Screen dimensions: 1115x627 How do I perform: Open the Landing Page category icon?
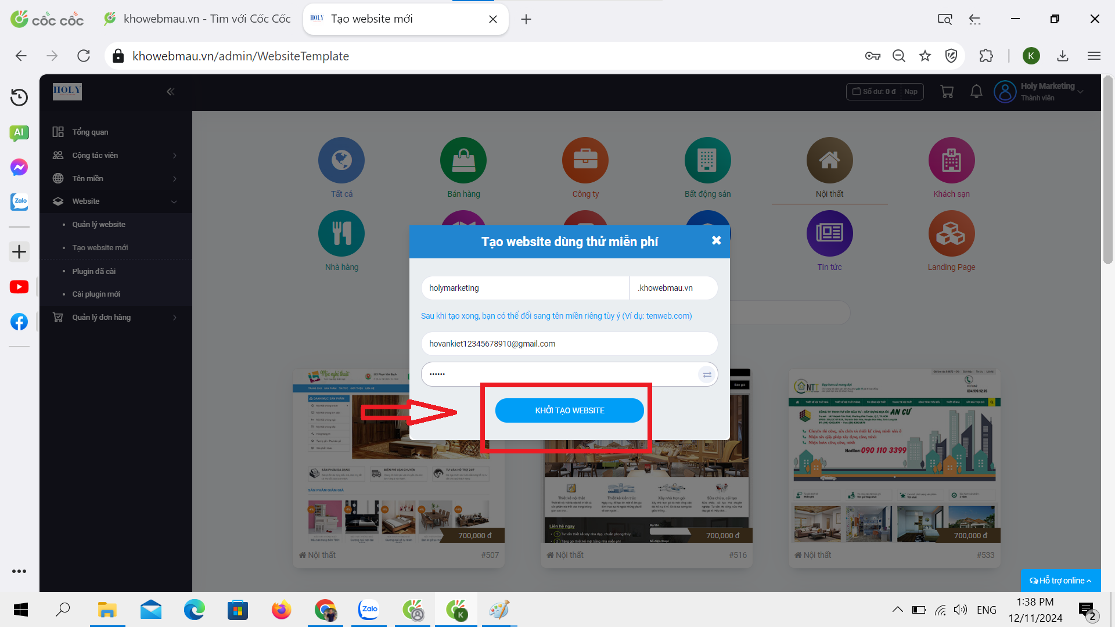tap(951, 233)
